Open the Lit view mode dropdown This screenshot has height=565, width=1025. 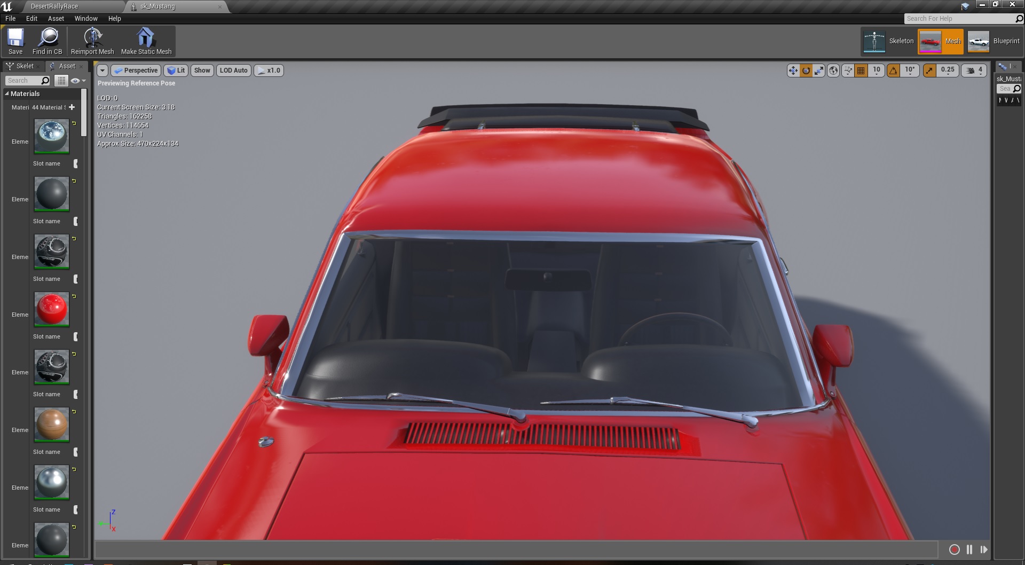(x=176, y=70)
